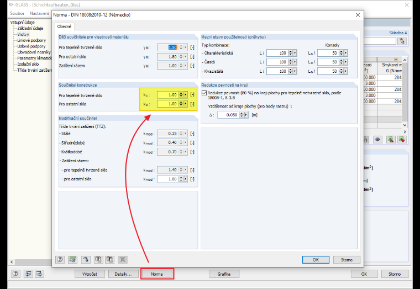The image size is (420, 289).
Task: Click the Excel icon with red down arrow
Action: tap(402, 140)
